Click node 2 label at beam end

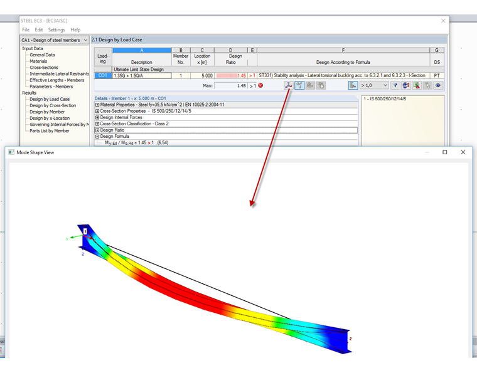[x=350, y=339]
